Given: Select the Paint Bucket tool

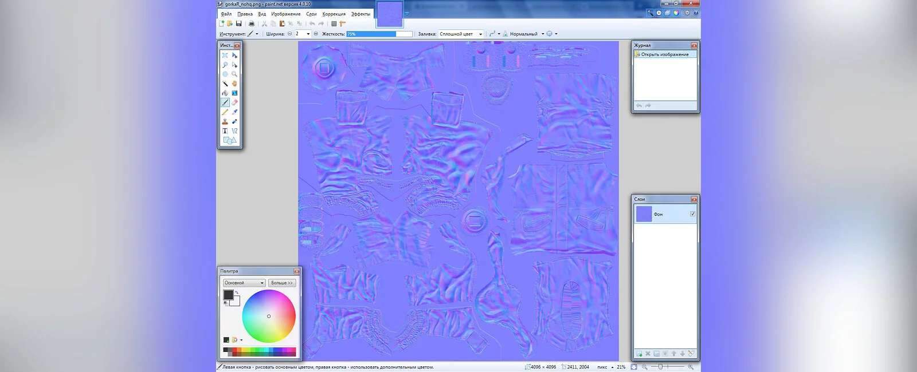Looking at the screenshot, I should tap(225, 93).
